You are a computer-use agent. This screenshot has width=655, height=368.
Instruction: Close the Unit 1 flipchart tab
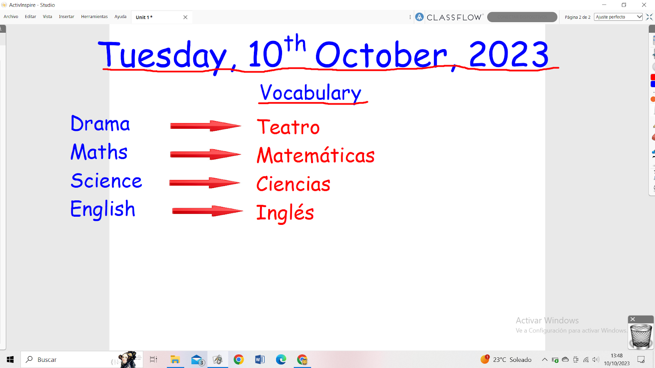(x=185, y=17)
